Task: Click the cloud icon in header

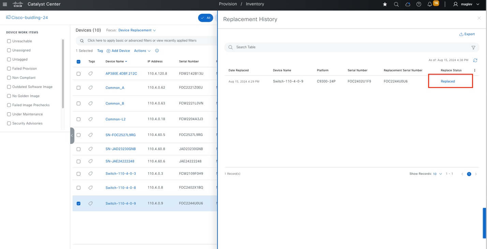Action: (x=408, y=4)
